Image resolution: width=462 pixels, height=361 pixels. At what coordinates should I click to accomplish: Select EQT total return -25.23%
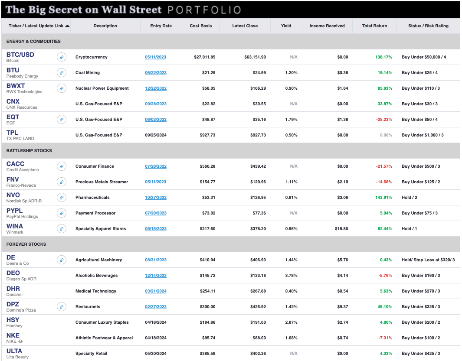(x=384, y=120)
